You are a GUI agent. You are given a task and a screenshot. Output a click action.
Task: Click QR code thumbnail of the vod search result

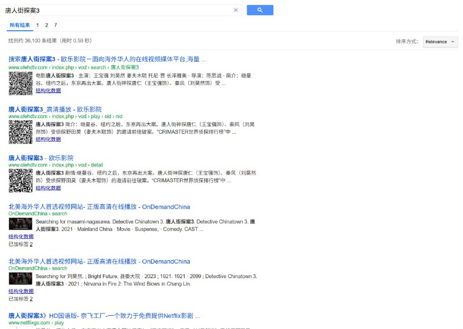[x=20, y=83]
